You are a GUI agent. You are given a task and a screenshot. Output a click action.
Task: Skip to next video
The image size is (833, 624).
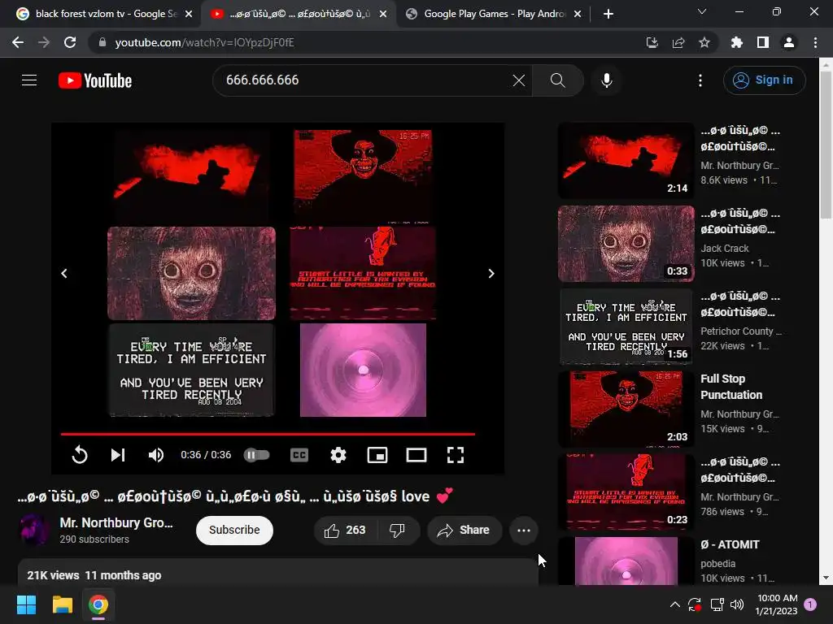pyautogui.click(x=117, y=455)
